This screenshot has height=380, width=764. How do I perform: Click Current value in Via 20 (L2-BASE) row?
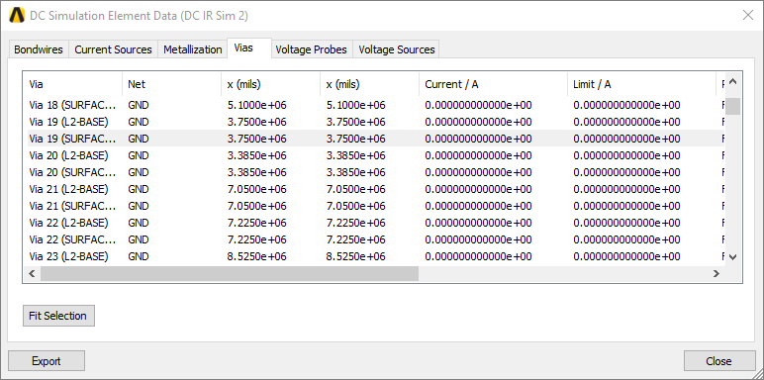coord(478,155)
